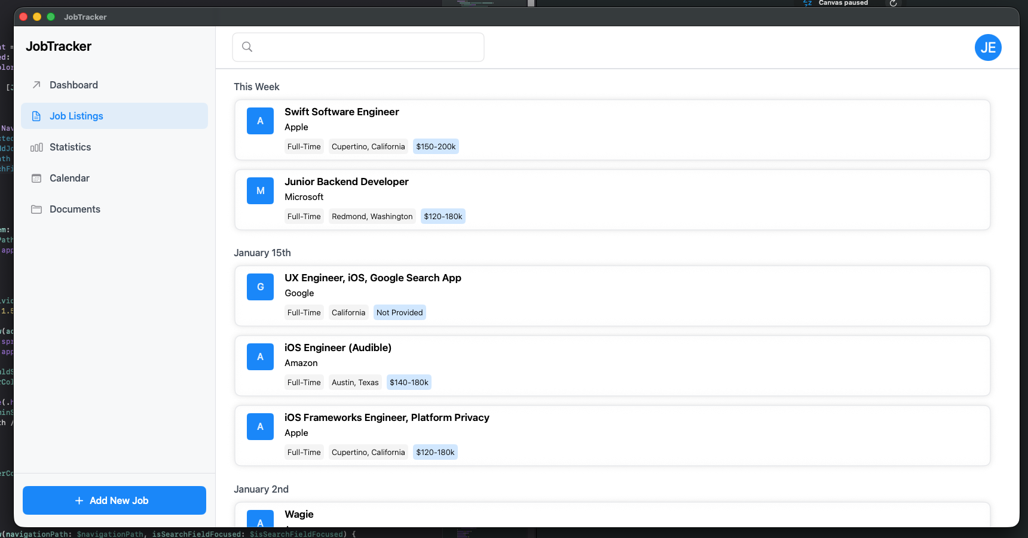This screenshot has height=538, width=1028.
Task: Click the Apple logo tile for Swift Software Engineer
Action: (260, 121)
